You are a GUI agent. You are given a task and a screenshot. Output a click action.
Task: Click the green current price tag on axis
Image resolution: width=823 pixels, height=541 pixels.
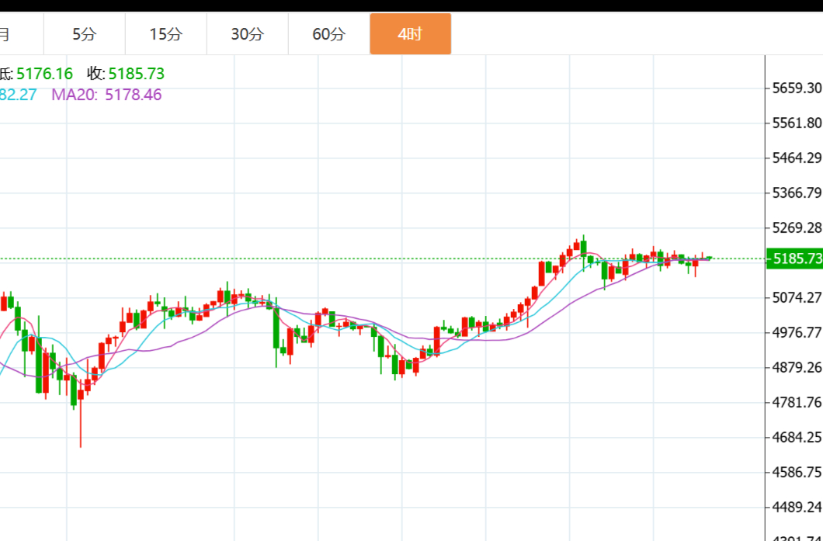(x=794, y=258)
